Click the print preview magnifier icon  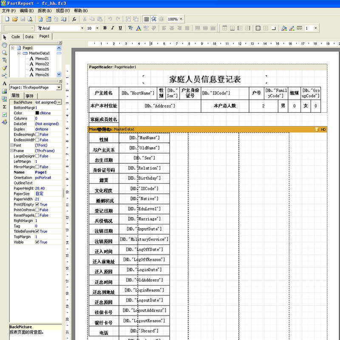point(30,19)
